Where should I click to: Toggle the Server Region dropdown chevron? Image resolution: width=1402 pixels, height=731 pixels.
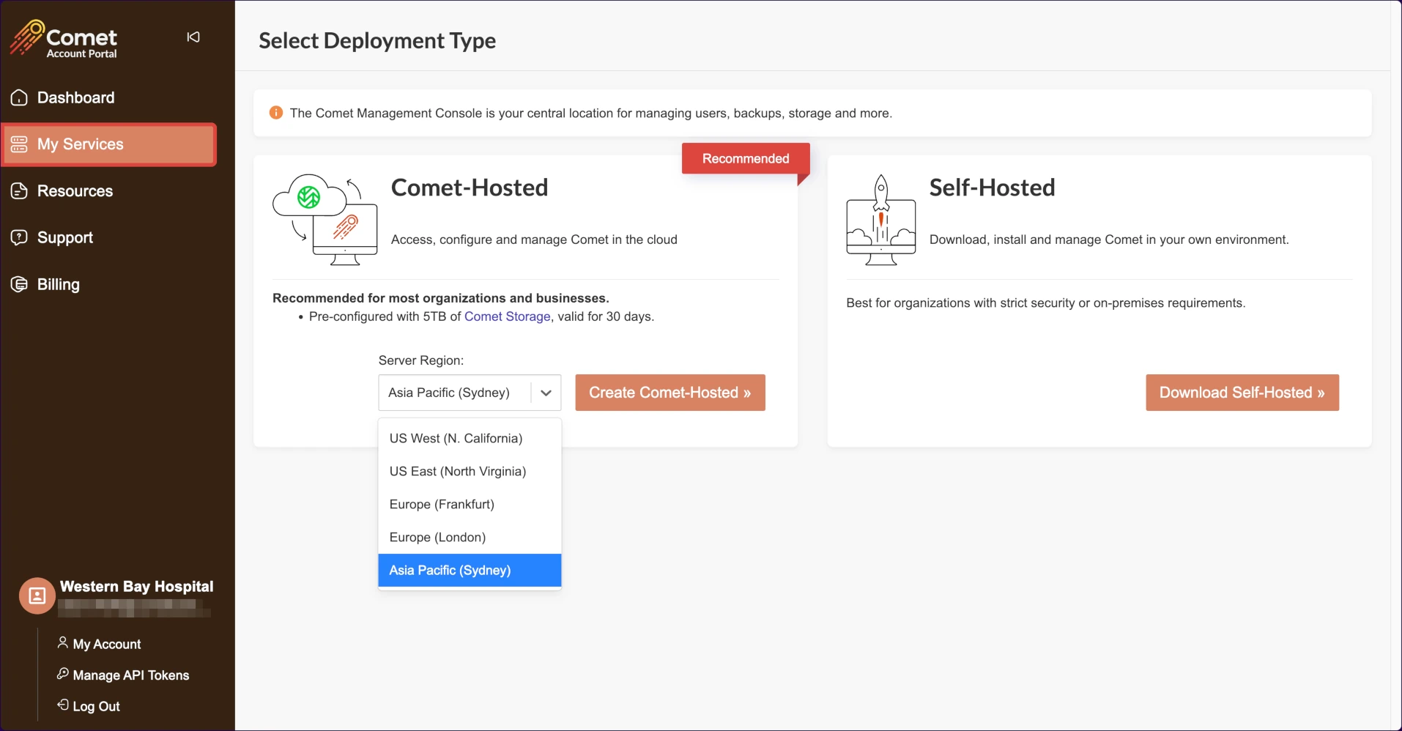point(546,393)
